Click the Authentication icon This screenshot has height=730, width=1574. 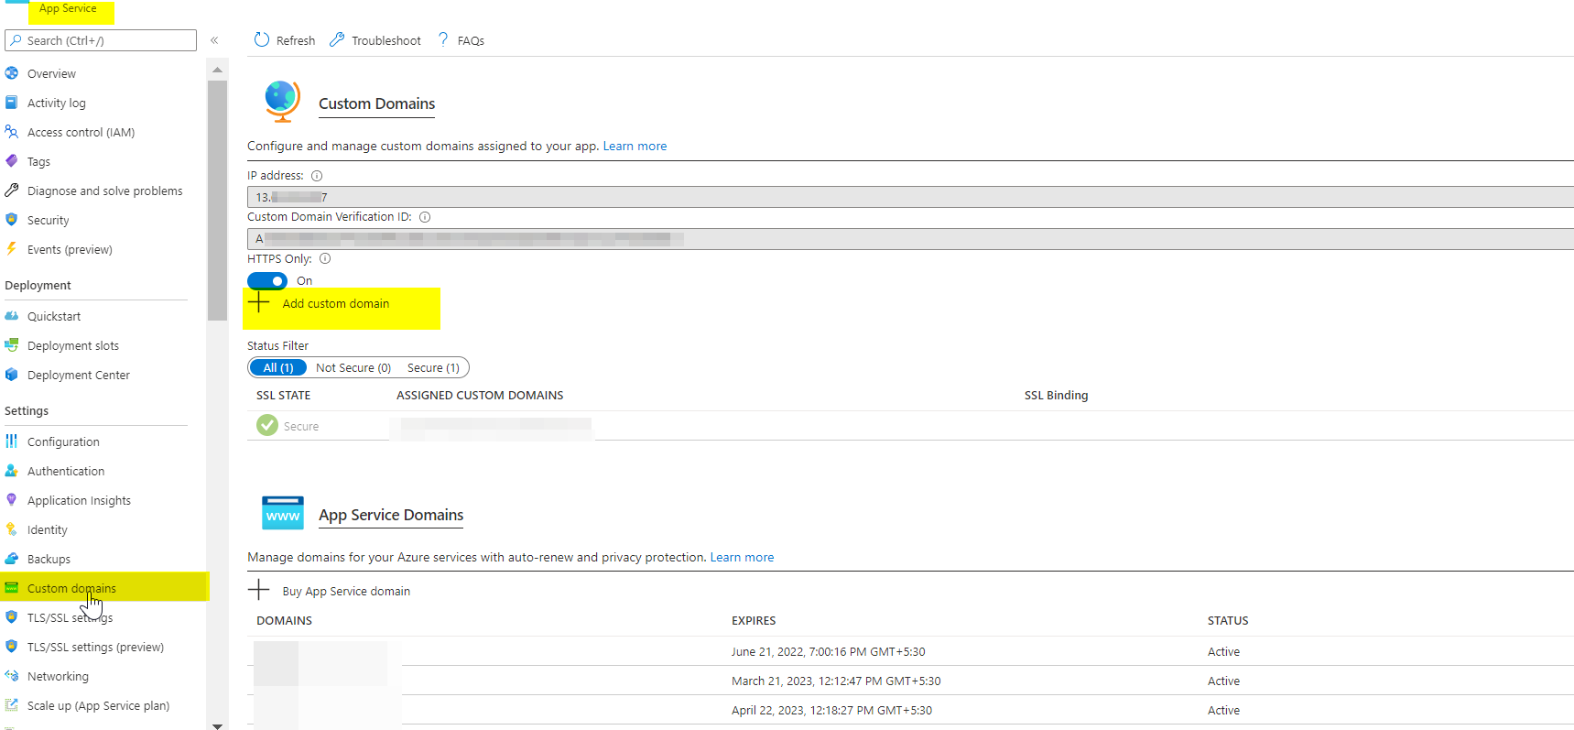point(12,471)
